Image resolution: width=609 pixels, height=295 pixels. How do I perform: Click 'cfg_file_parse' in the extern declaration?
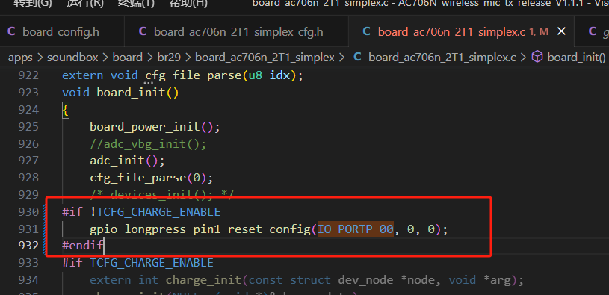[x=194, y=75]
